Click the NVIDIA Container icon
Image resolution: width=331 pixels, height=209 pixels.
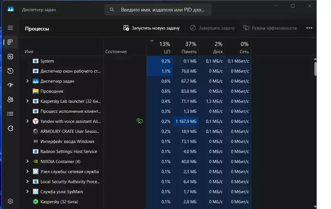point(36,161)
